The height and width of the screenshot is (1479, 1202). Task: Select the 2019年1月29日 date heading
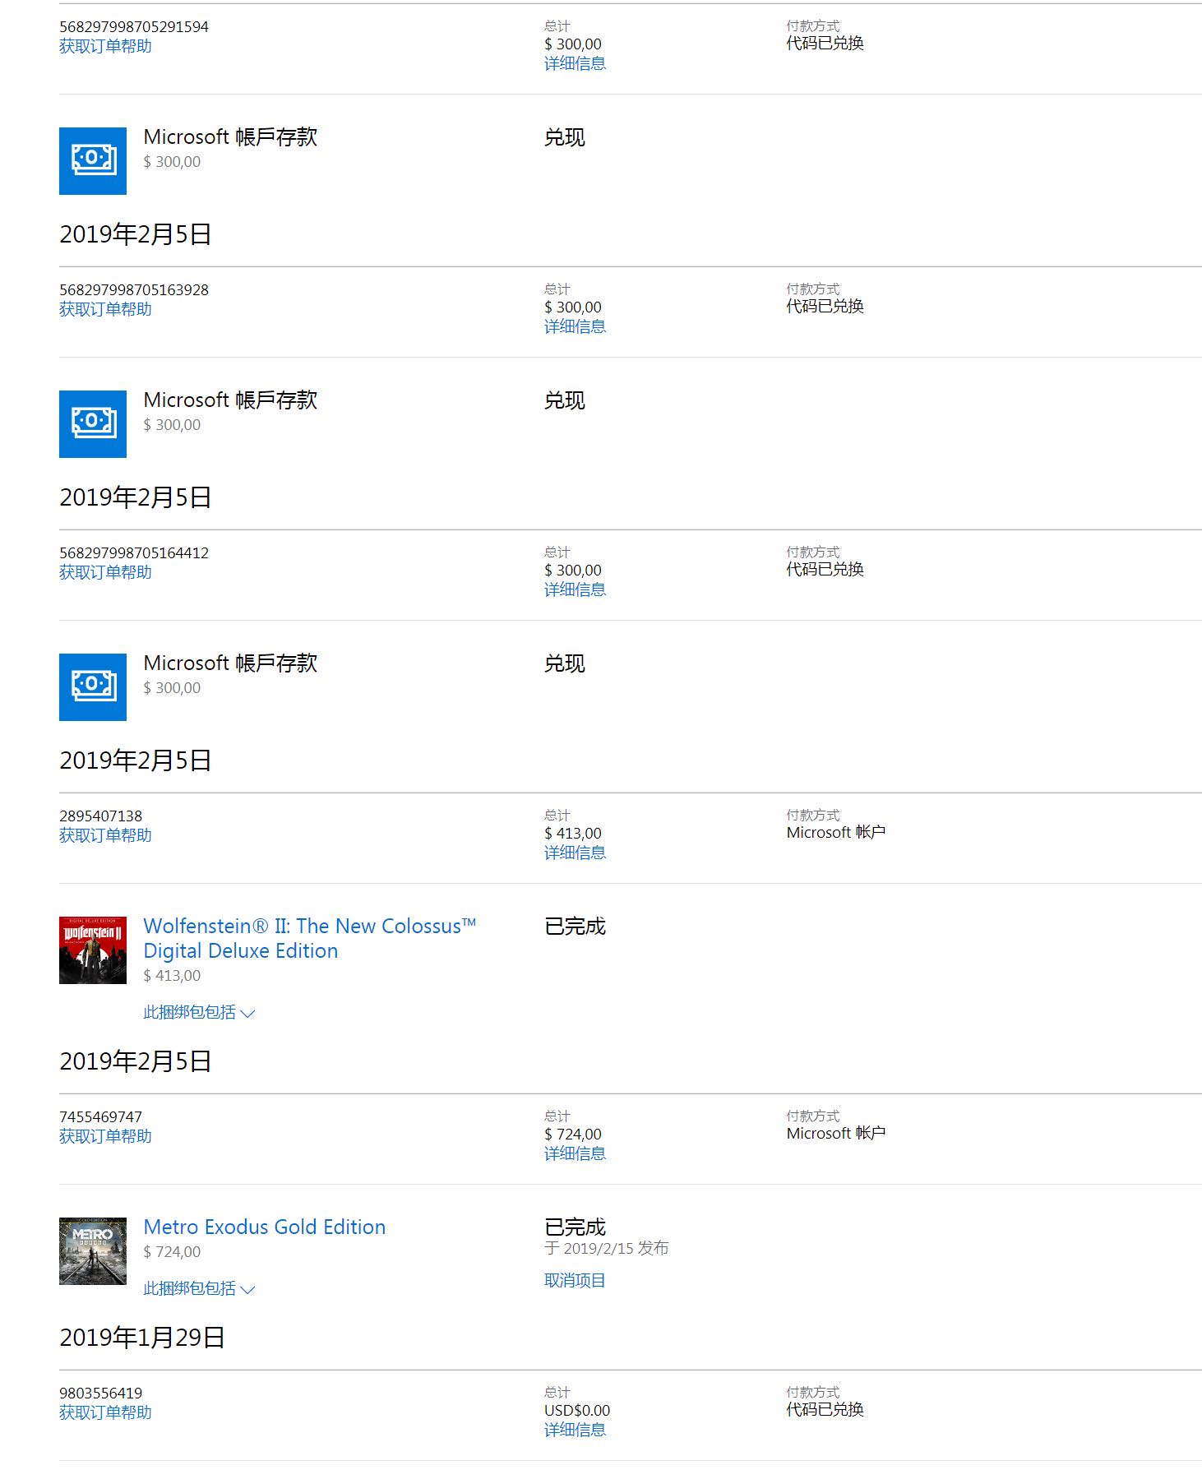(142, 1338)
